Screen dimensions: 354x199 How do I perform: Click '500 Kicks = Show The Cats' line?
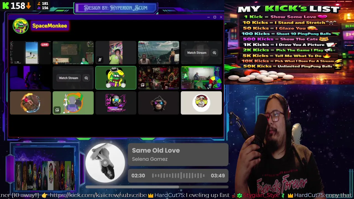(285, 39)
